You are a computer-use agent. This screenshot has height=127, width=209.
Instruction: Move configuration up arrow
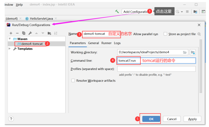click(x=36, y=33)
